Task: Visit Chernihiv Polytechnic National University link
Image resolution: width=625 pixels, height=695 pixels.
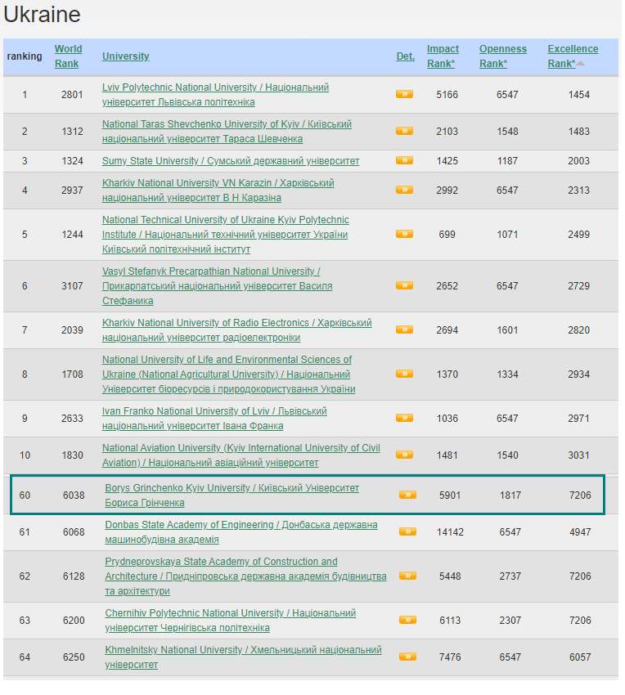Action: (x=230, y=613)
